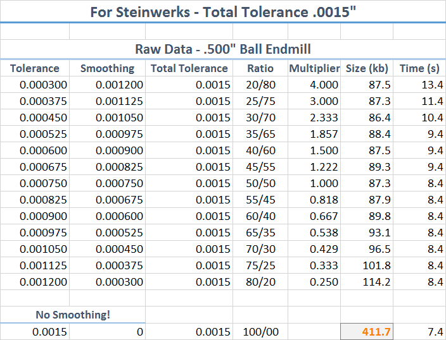Select multiplier cell 1.857
446x340 pixels.
[x=314, y=134]
